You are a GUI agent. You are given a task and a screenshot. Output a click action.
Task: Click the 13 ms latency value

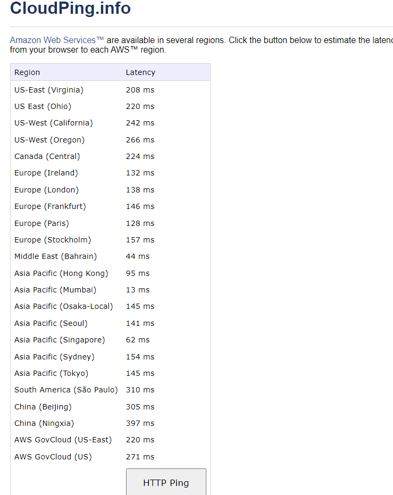138,290
